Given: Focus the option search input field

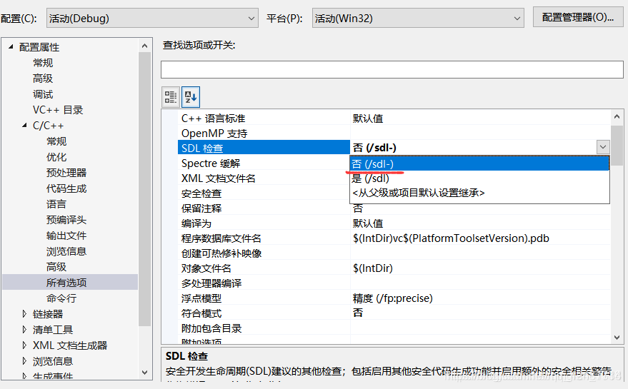Looking at the screenshot, I should [x=392, y=70].
